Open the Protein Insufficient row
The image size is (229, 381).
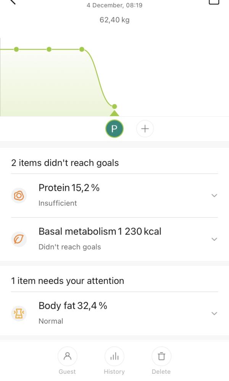[x=114, y=196]
